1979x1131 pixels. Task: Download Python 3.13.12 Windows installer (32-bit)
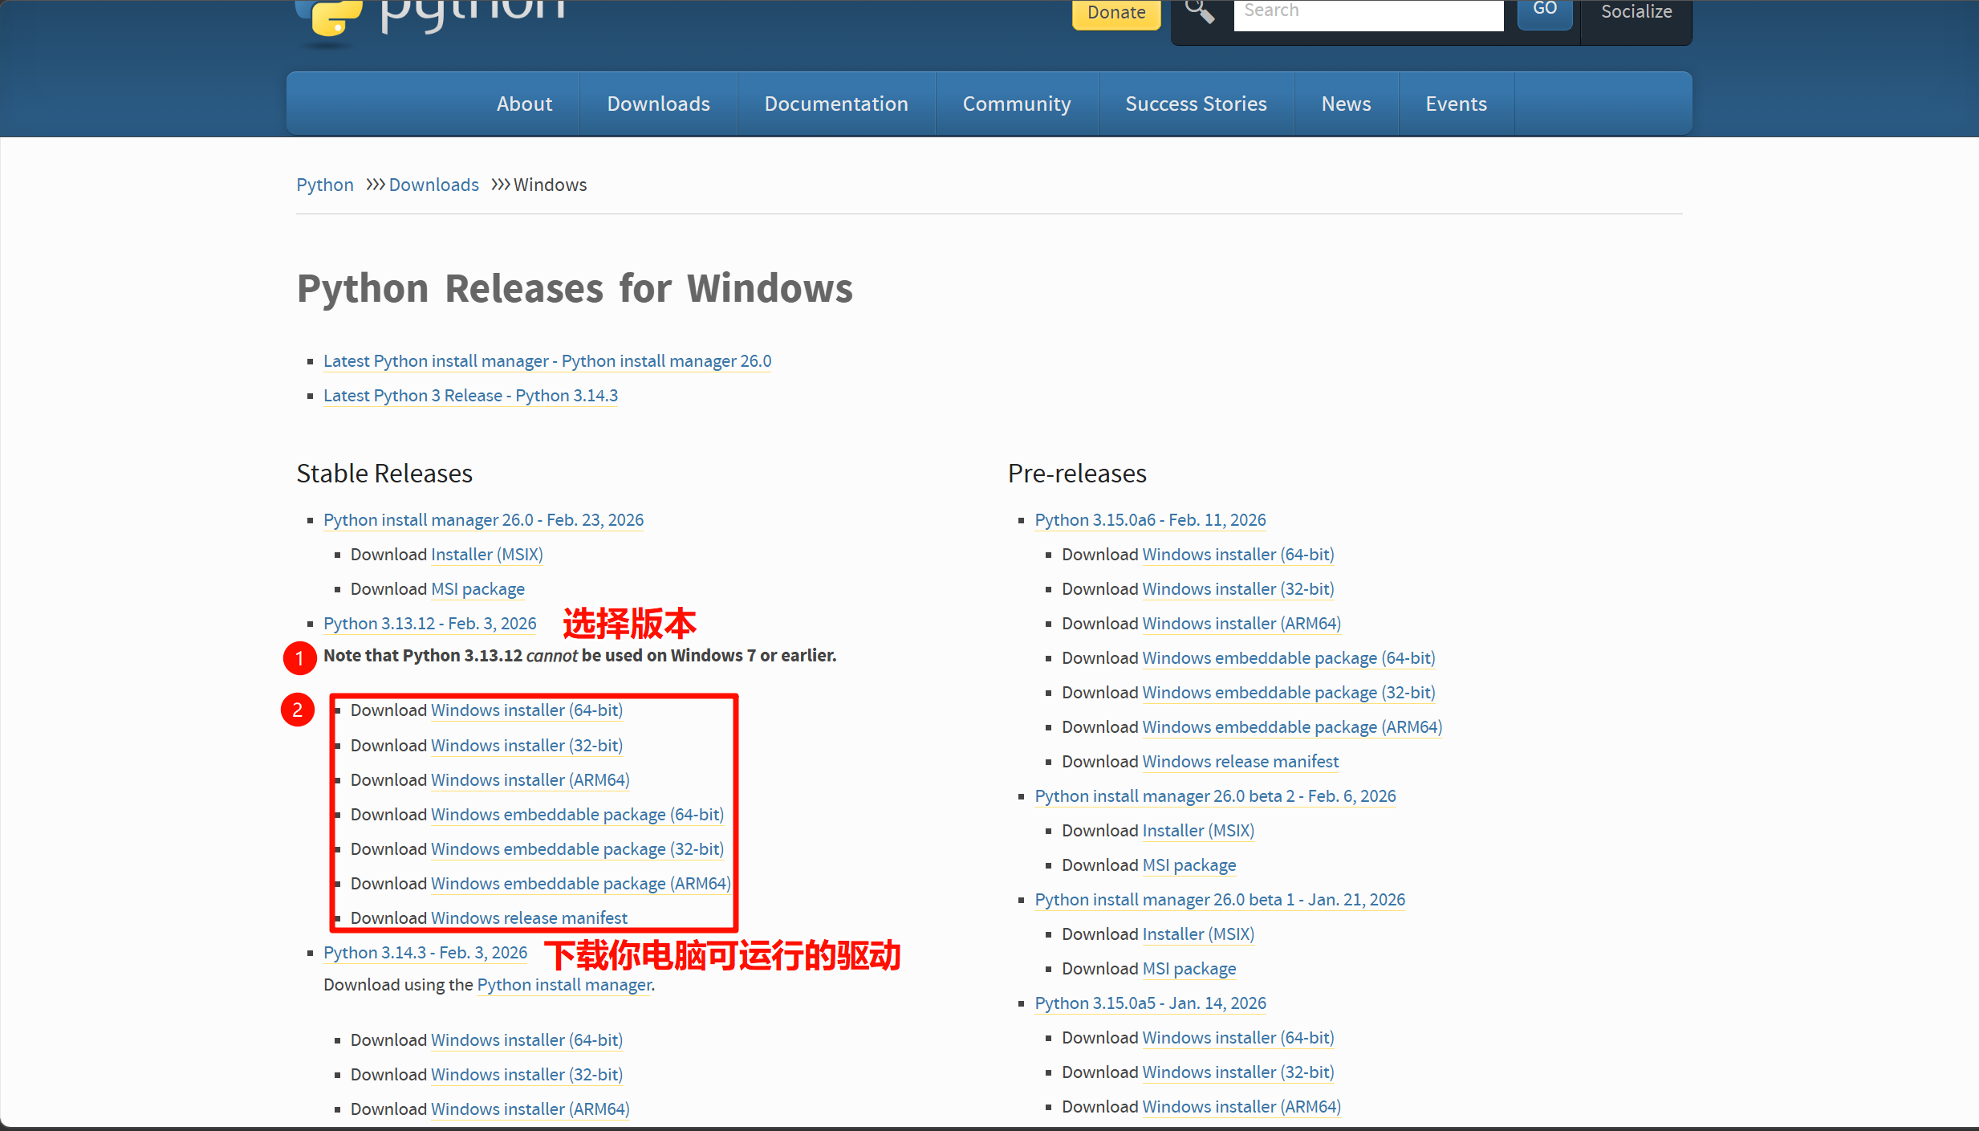(x=526, y=746)
